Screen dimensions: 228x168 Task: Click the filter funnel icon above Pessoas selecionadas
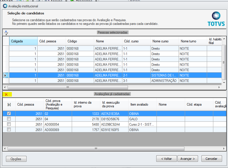(6, 33)
